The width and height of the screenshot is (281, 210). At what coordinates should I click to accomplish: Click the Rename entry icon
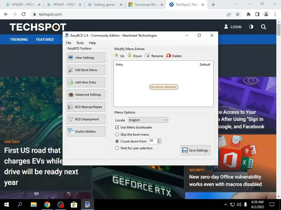(147, 56)
